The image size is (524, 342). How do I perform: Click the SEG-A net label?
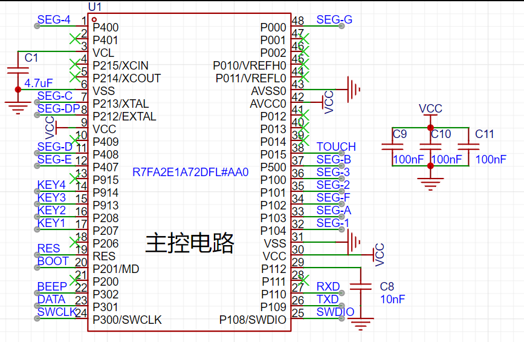click(x=334, y=211)
